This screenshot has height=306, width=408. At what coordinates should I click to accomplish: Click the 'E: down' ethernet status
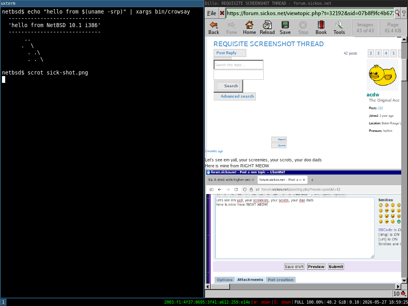point(282,302)
